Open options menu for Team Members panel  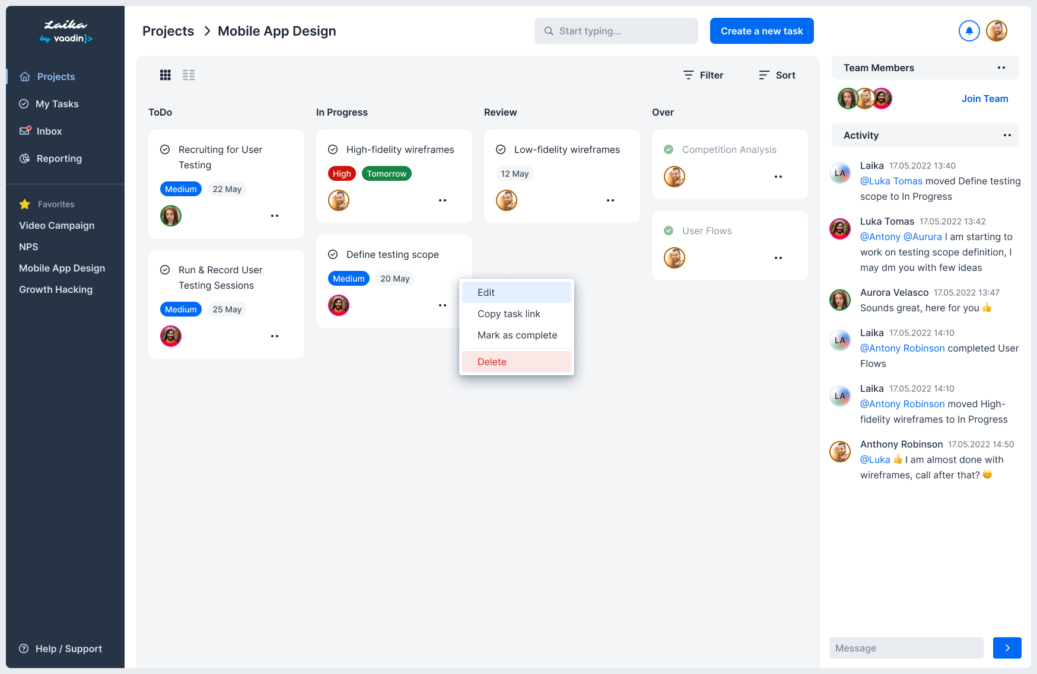(x=1001, y=68)
